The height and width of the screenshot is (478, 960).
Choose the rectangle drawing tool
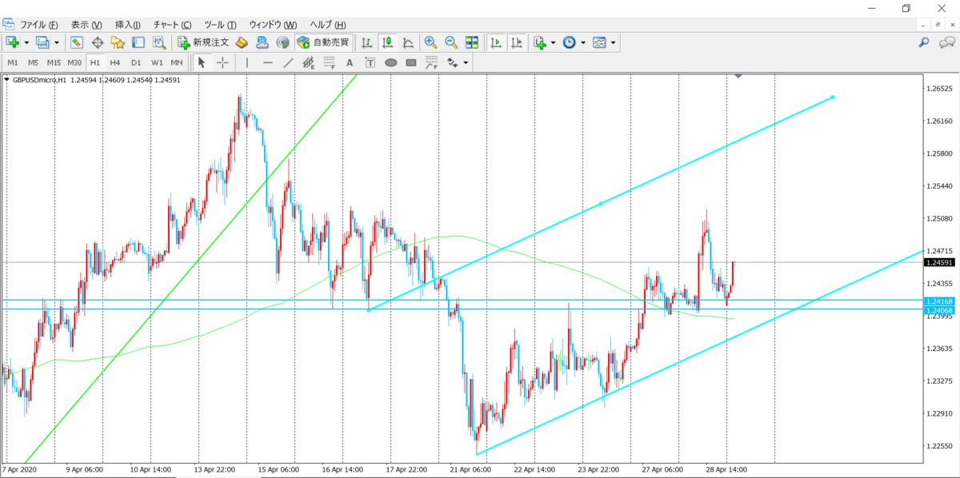[x=411, y=62]
